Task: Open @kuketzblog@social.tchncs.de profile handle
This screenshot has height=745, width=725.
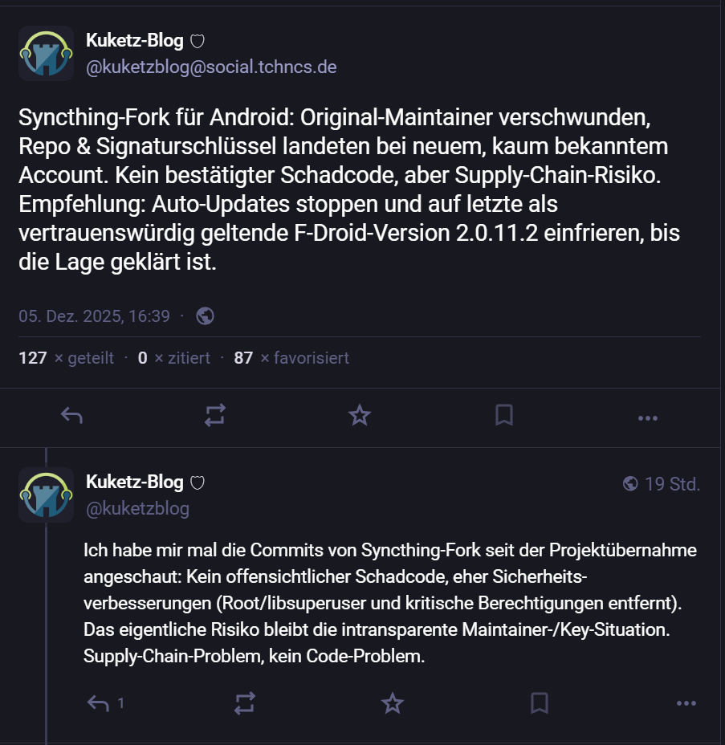Action: 211,67
